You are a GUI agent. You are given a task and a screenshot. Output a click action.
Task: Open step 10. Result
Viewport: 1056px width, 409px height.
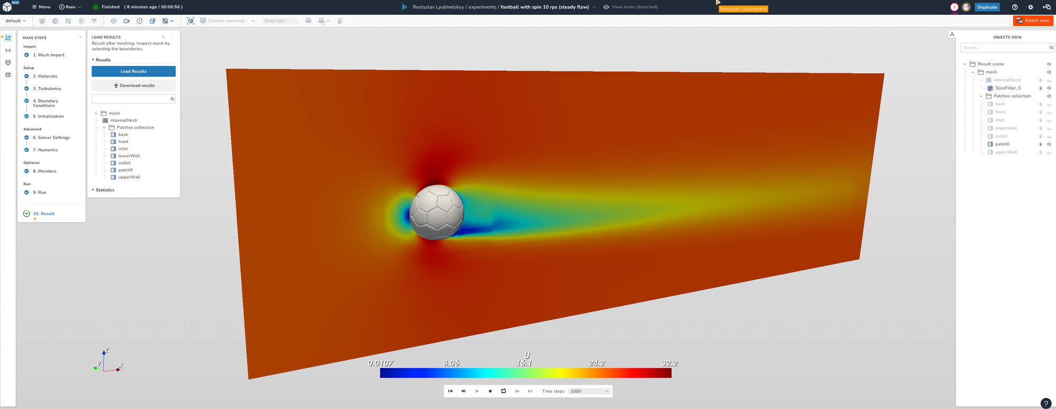(x=44, y=213)
